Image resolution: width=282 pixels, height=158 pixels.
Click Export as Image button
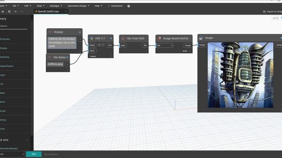(272, 12)
